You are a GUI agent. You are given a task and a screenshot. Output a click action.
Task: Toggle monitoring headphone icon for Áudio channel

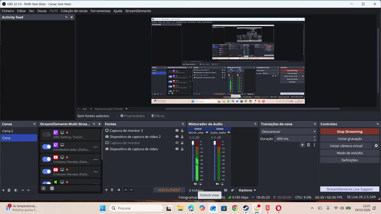222,184
